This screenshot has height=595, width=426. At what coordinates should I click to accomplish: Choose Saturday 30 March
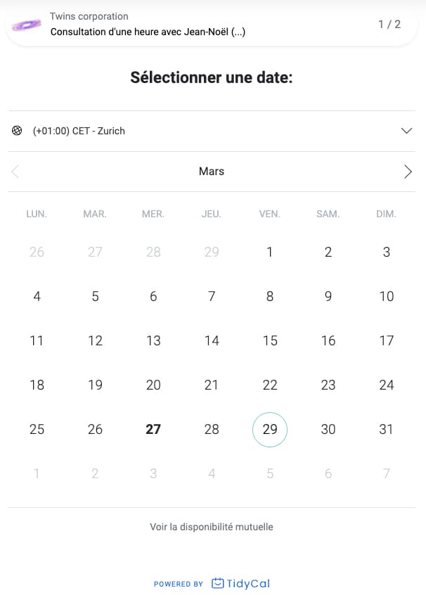(x=328, y=429)
